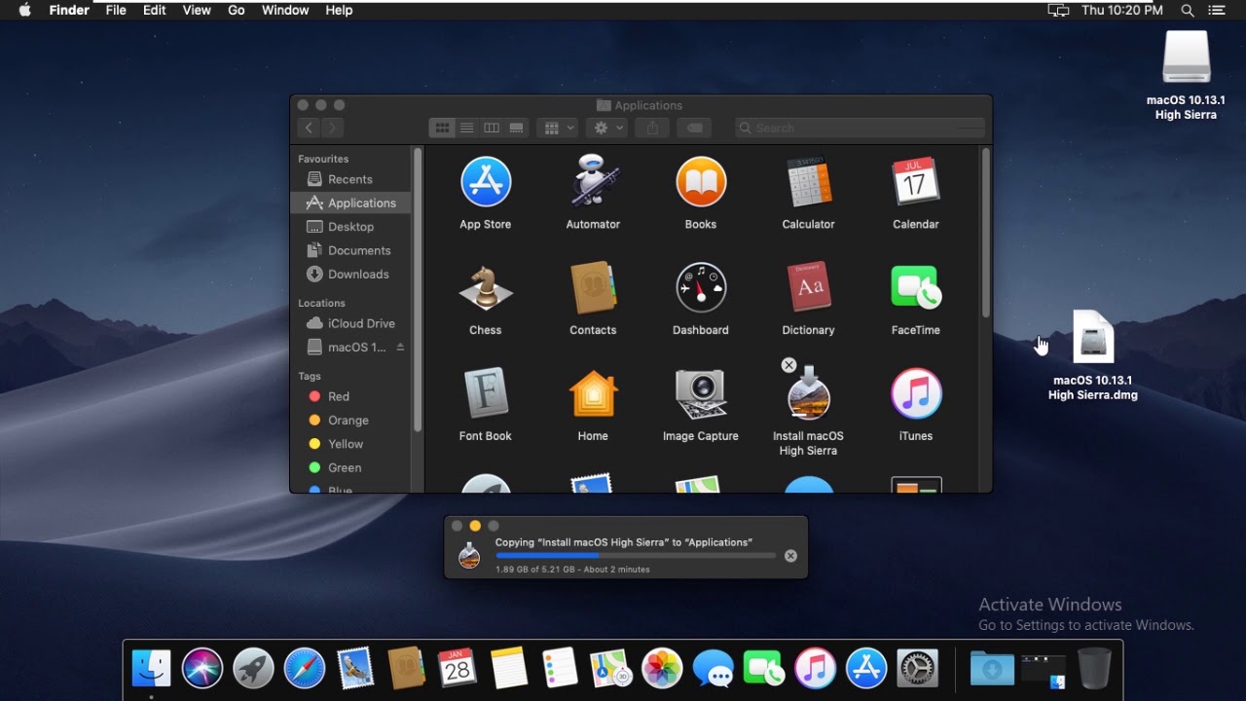Screen dimensions: 1246x701
Task: Open the Apple menu
Action: 24,11
